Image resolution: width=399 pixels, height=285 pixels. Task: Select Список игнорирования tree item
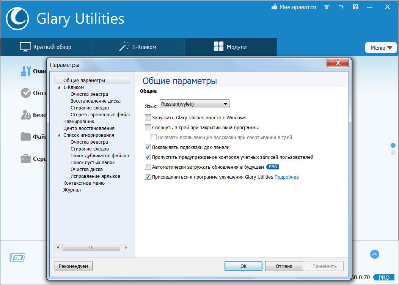88,135
